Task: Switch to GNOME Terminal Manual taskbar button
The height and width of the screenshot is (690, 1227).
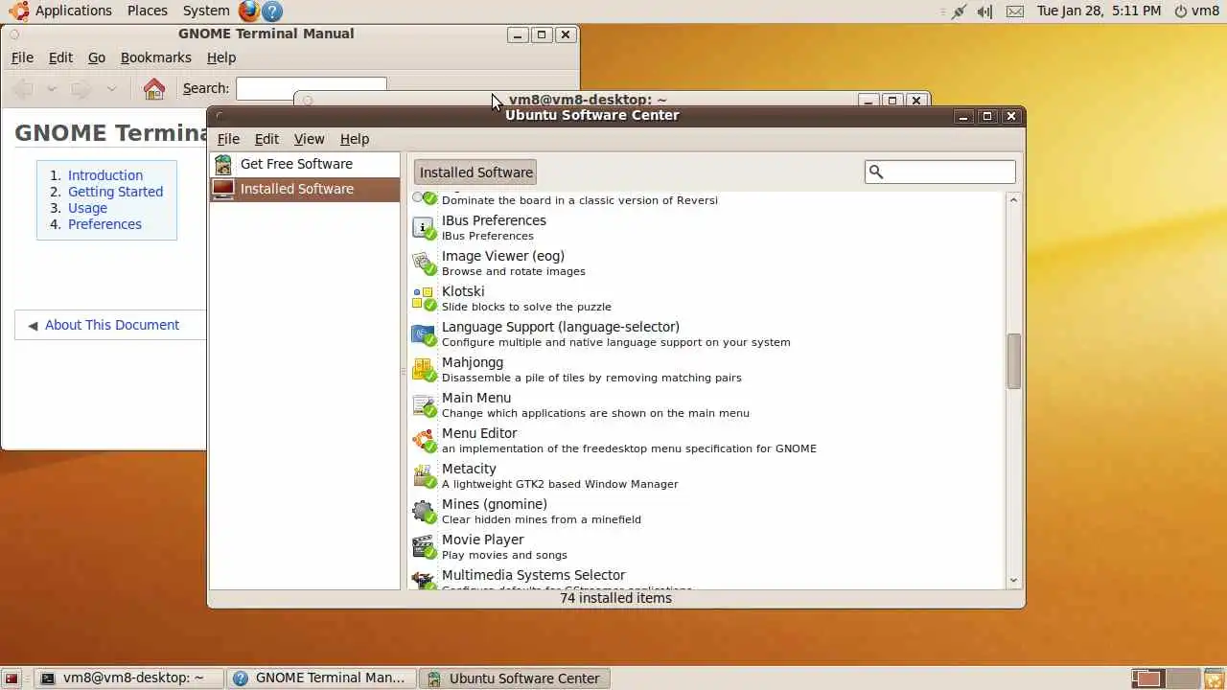Action: click(322, 678)
